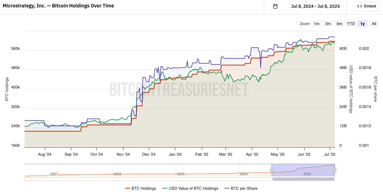Screen dimensions: 383x195
Task: Click the right navigator range handle
Action: click(335, 170)
